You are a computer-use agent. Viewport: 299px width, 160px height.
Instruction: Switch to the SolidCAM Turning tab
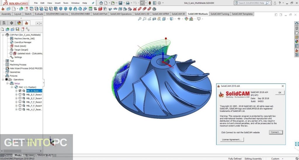click(220, 14)
